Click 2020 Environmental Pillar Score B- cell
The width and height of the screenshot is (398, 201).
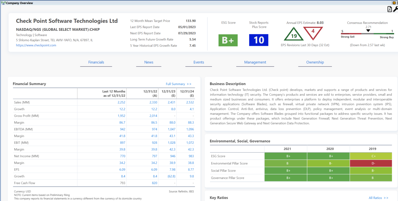[328, 163]
